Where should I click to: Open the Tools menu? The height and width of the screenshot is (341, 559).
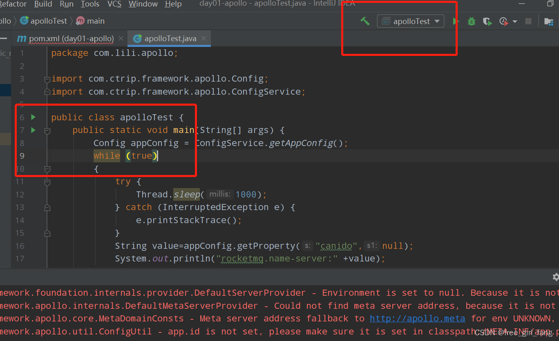90,4
